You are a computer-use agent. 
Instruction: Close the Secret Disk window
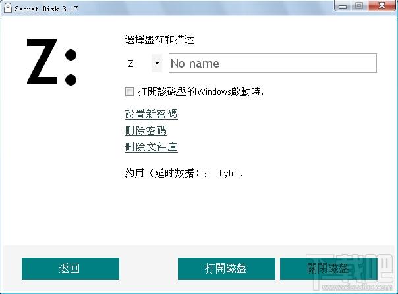click(x=382, y=5)
